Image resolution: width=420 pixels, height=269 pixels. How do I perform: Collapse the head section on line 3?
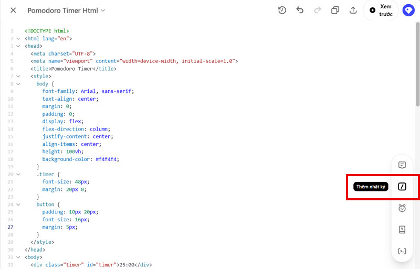click(x=18, y=46)
